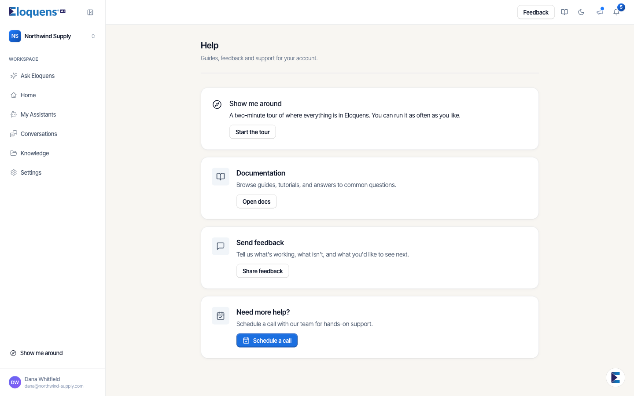Click the Eloquens logo
The width and height of the screenshot is (634, 396).
pos(37,12)
